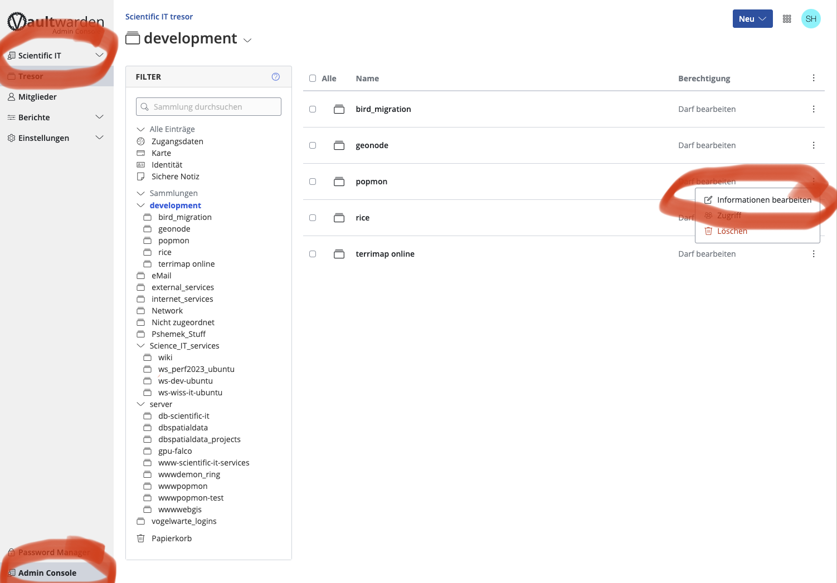The image size is (837, 583).
Task: Select Löschen in the popmon context menu
Action: 732,231
